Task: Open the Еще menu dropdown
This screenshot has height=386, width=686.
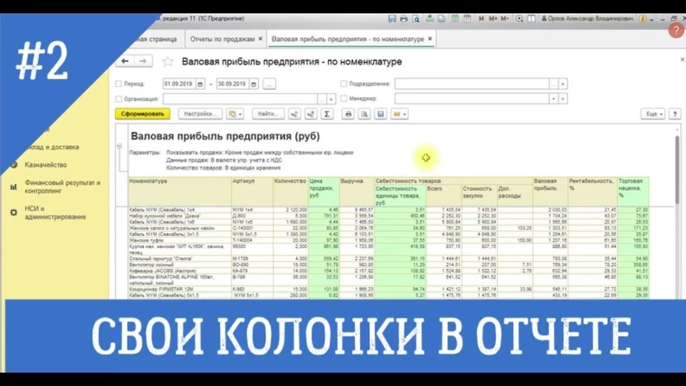Action: [653, 114]
